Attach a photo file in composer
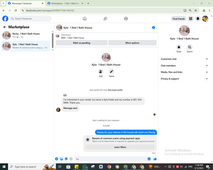Image resolution: width=213 pixels, height=170 pixels. (x=61, y=159)
